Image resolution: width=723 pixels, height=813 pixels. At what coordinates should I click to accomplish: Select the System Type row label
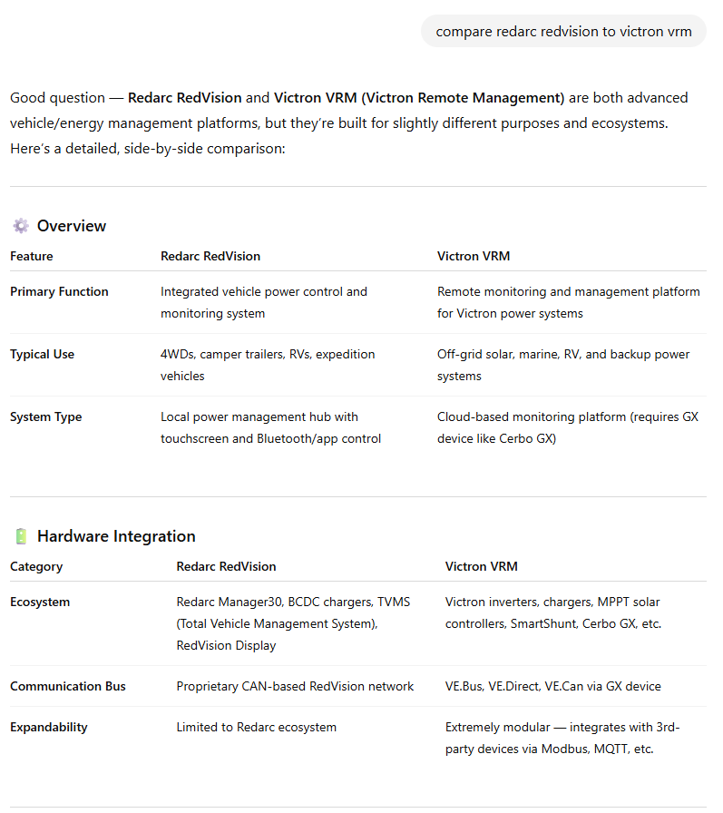[45, 416]
